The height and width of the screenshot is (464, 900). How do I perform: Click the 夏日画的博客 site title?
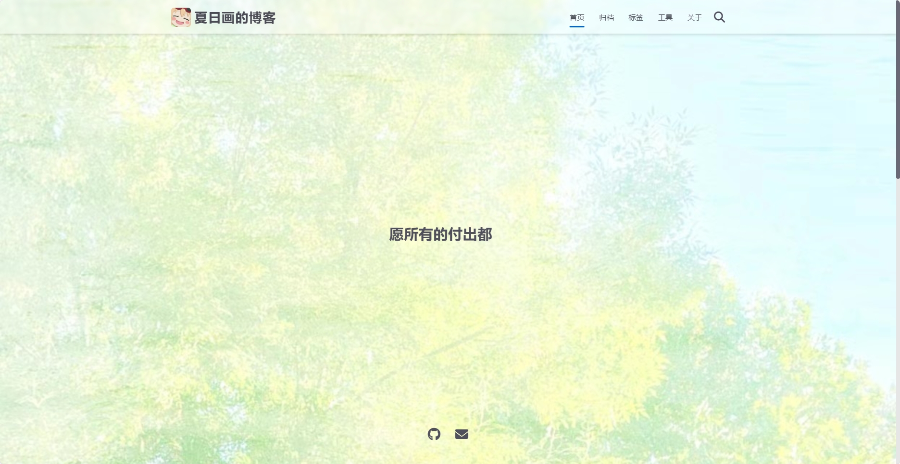[x=235, y=18]
